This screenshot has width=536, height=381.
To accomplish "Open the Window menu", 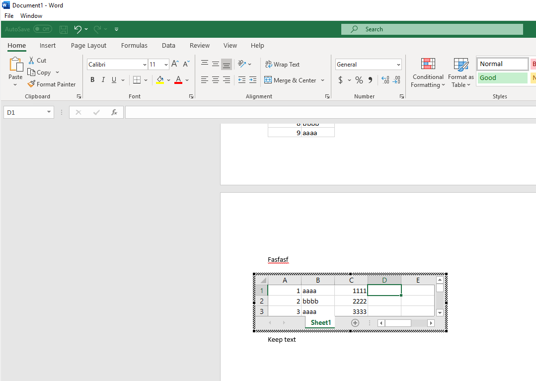I will pyautogui.click(x=31, y=16).
